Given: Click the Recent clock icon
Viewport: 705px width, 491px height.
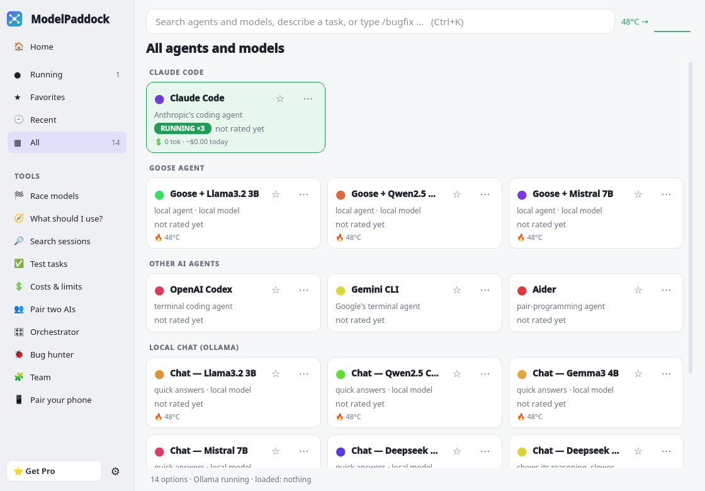Looking at the screenshot, I should click(19, 120).
